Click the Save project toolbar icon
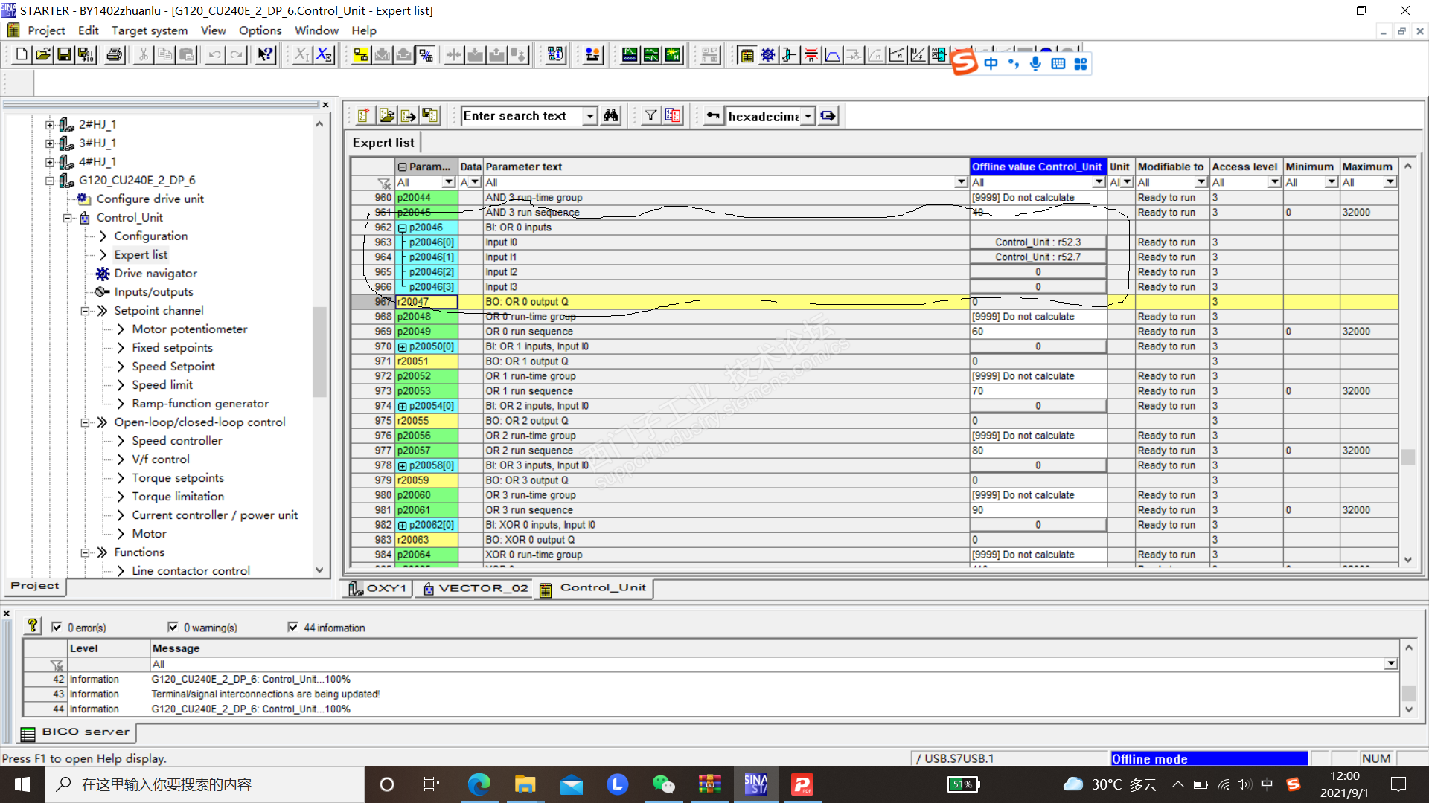Viewport: 1429px width, 803px height. pyautogui.click(x=64, y=54)
